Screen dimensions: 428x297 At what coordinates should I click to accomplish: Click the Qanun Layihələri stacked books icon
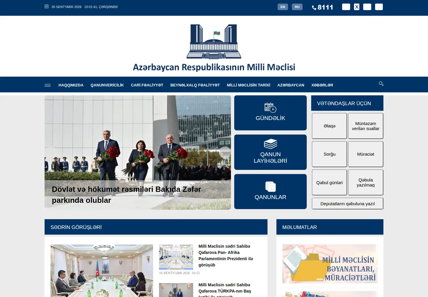(270, 144)
